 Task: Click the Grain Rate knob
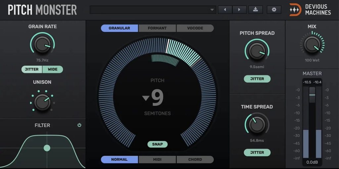(42, 45)
